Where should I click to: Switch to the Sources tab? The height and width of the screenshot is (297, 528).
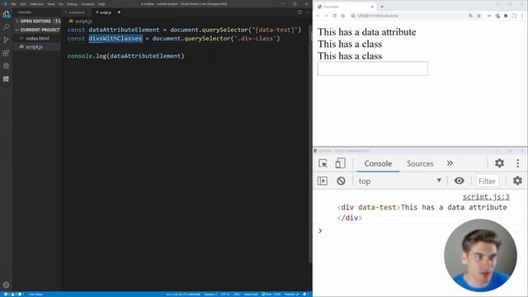point(420,163)
